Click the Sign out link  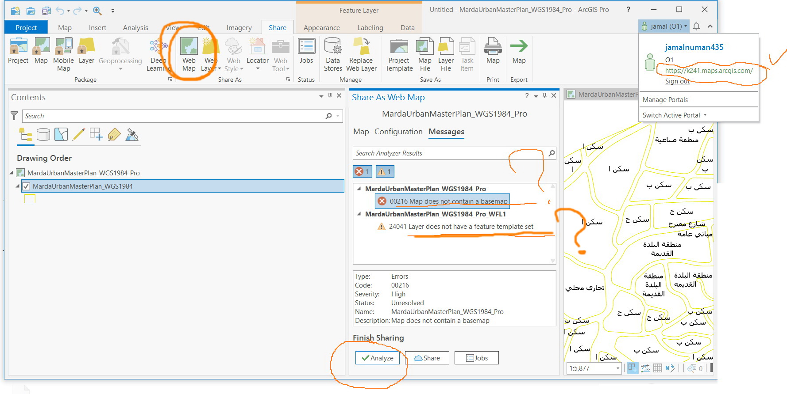pos(677,81)
